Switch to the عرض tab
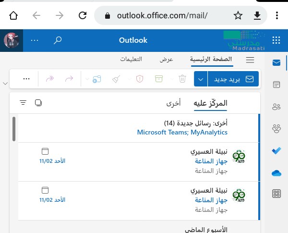Viewport: 288px width, 233px height. coord(167,60)
